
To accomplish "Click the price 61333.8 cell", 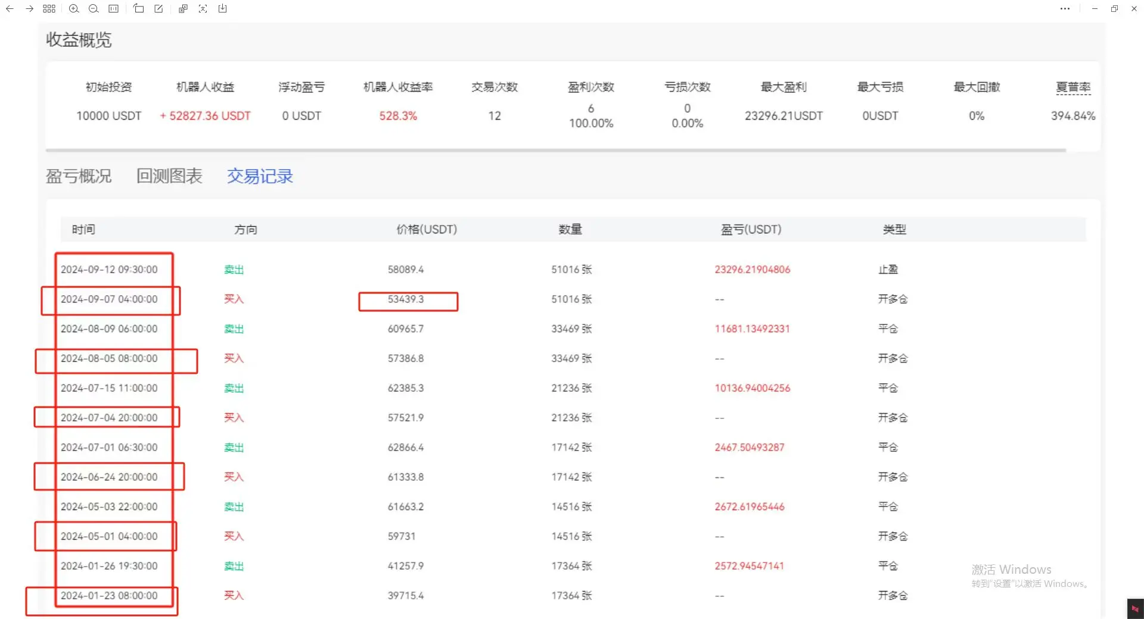I will point(406,477).
